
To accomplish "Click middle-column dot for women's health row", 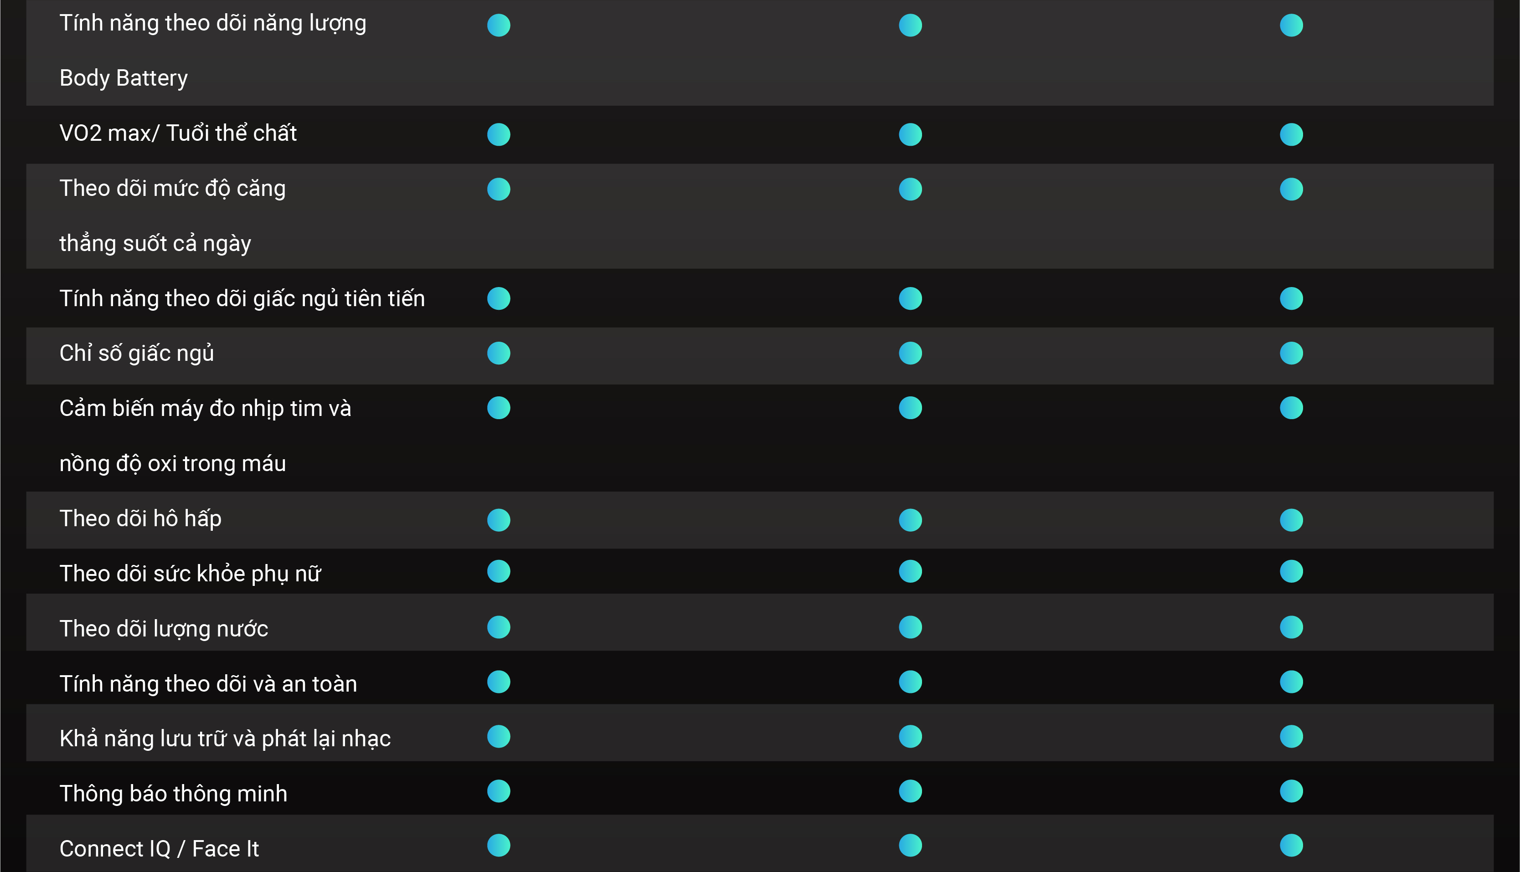I will pos(910,571).
